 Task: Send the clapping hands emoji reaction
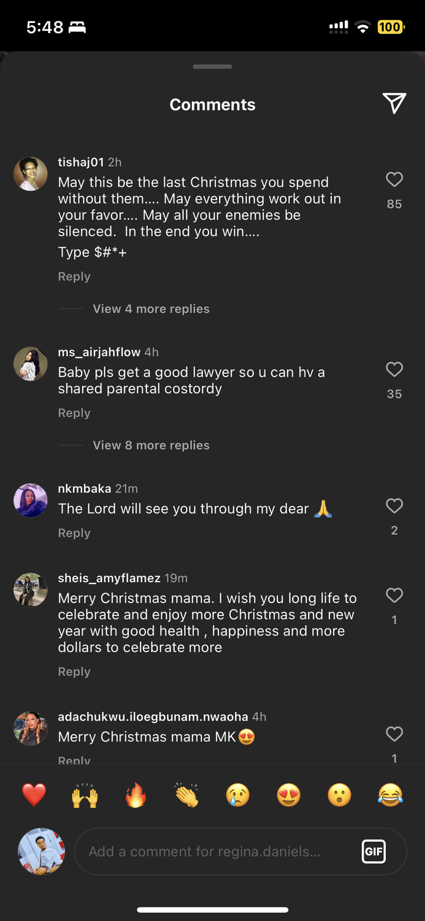187,795
